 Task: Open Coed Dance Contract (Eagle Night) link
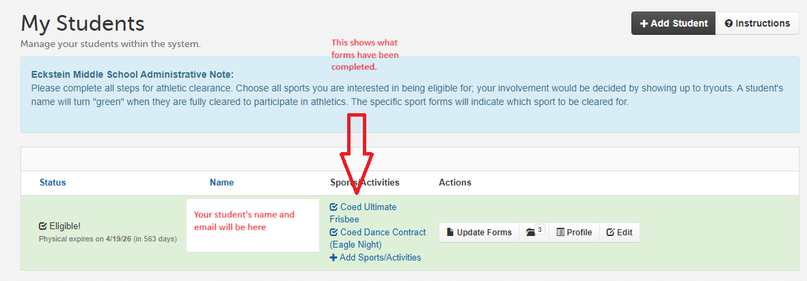click(378, 238)
